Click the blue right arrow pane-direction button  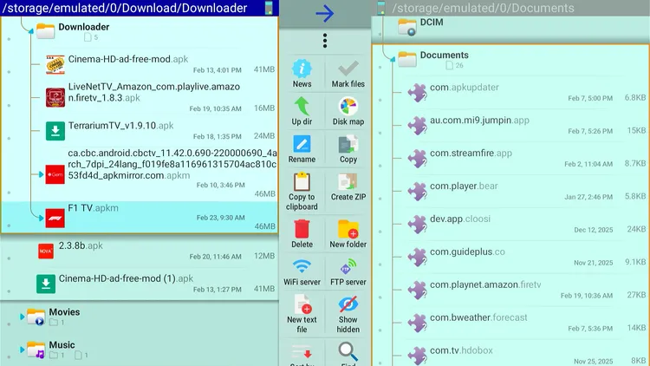(x=325, y=13)
